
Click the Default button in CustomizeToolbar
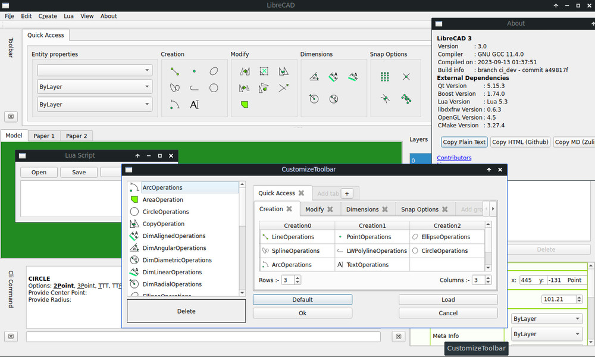pyautogui.click(x=302, y=299)
